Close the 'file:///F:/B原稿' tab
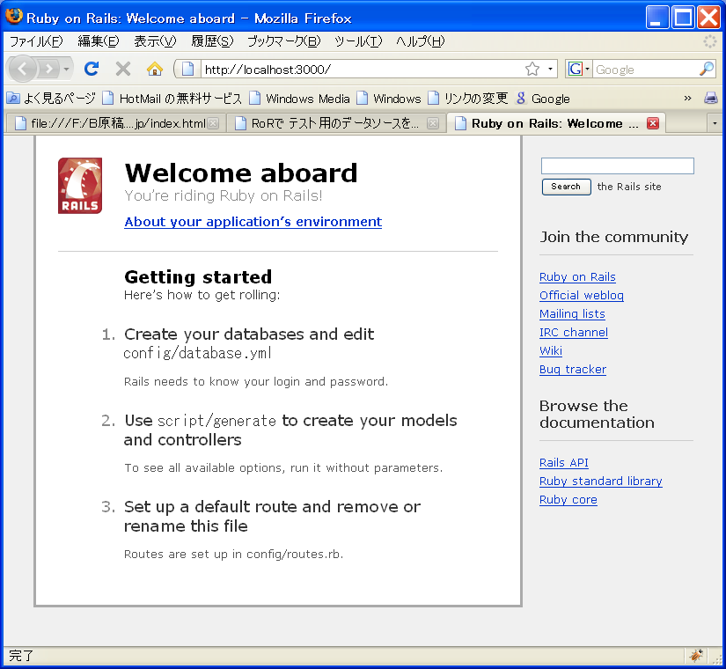This screenshot has width=726, height=669. (x=213, y=123)
